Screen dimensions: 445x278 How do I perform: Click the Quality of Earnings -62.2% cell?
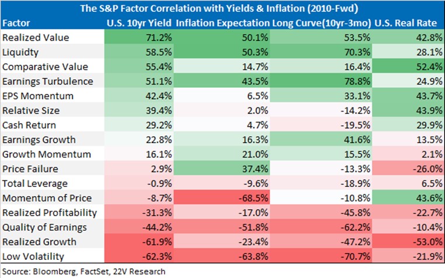(321, 227)
